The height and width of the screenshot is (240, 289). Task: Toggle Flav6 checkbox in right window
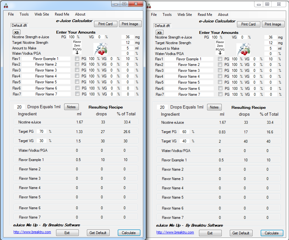[220, 88]
